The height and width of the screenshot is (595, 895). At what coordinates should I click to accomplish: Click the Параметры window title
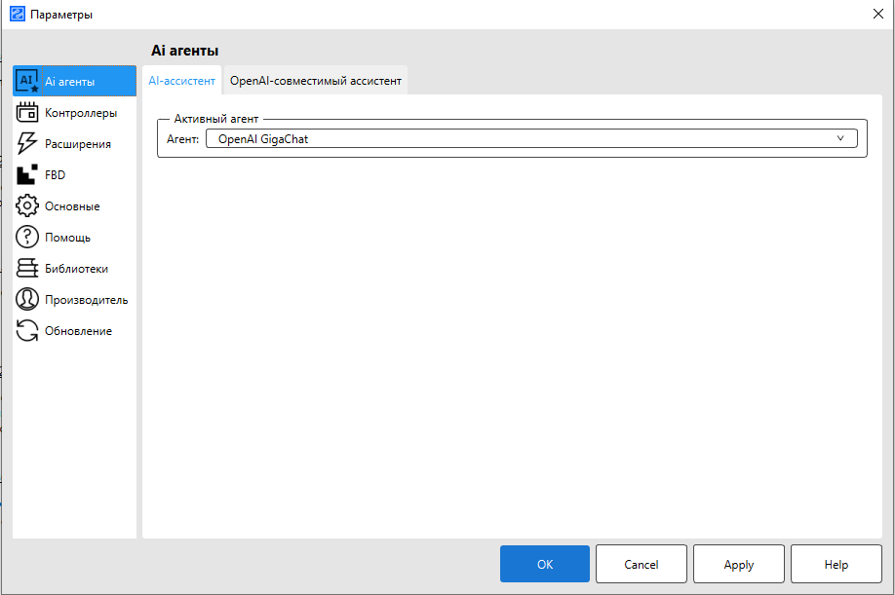point(61,15)
